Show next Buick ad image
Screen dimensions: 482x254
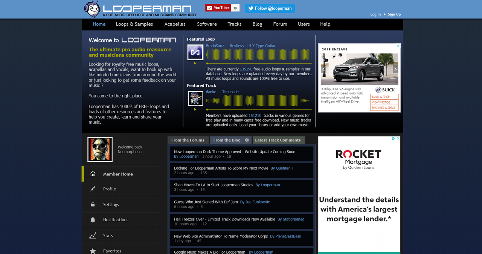[395, 69]
